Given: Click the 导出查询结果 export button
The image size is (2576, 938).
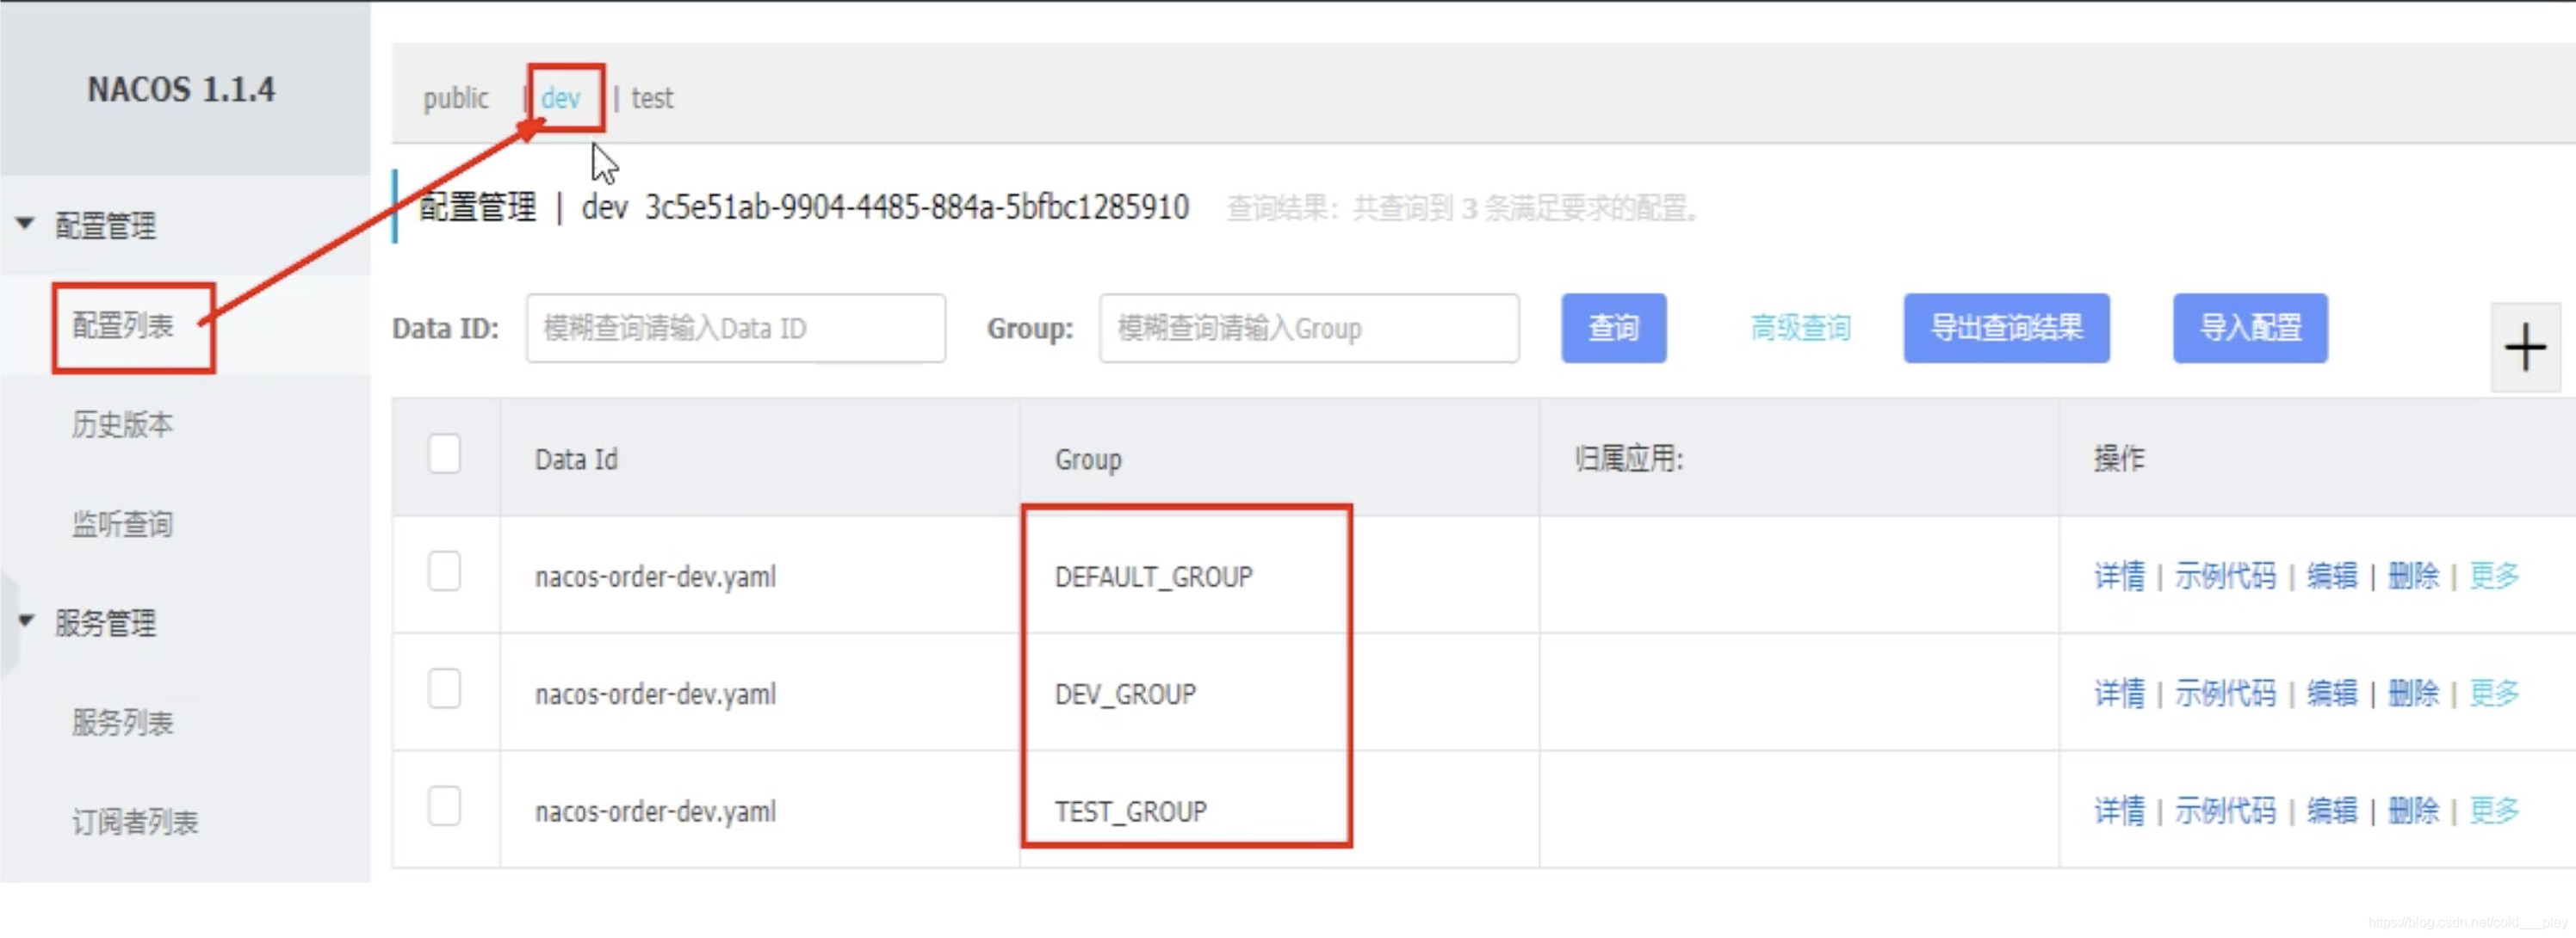Looking at the screenshot, I should coord(2006,328).
